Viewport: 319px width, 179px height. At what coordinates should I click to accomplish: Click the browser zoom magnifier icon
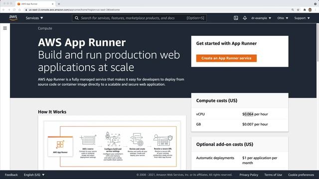pyautogui.click(x=293, y=10)
